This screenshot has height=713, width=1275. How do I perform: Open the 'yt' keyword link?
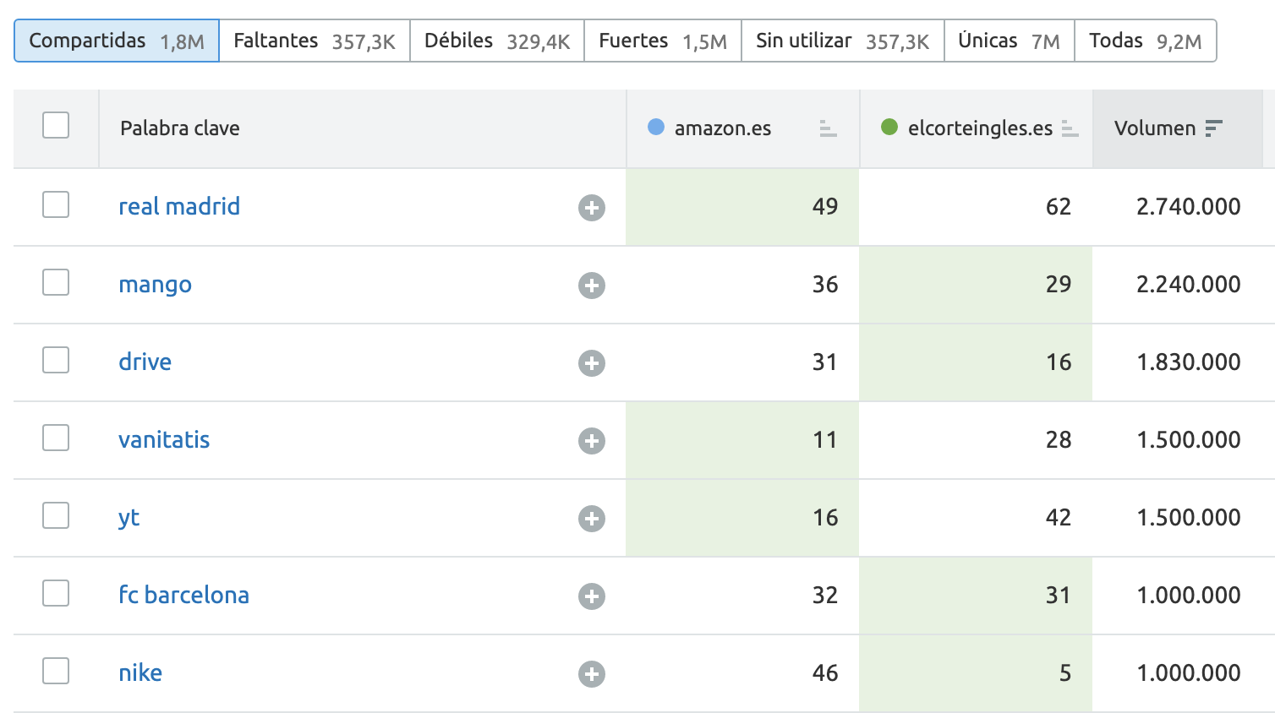point(129,518)
